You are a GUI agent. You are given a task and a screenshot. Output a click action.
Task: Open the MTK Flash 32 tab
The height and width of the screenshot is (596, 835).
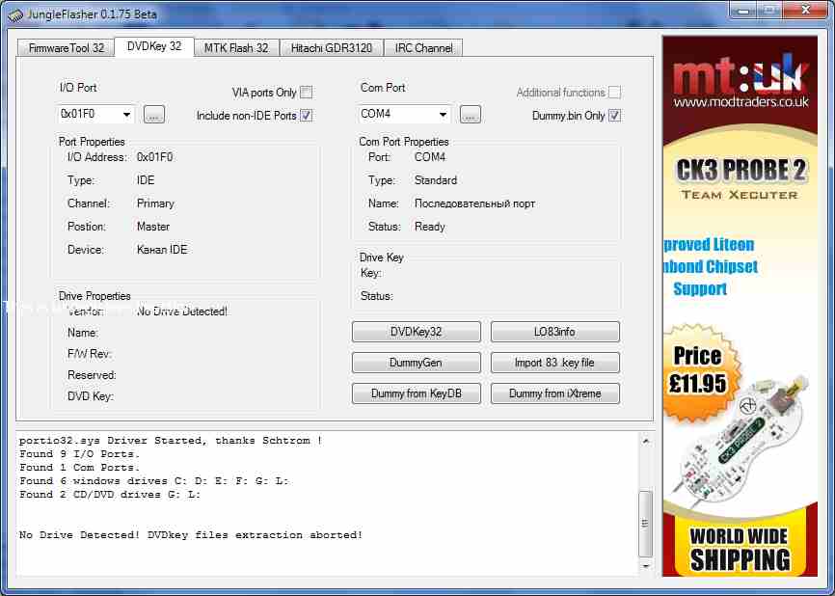(x=236, y=47)
